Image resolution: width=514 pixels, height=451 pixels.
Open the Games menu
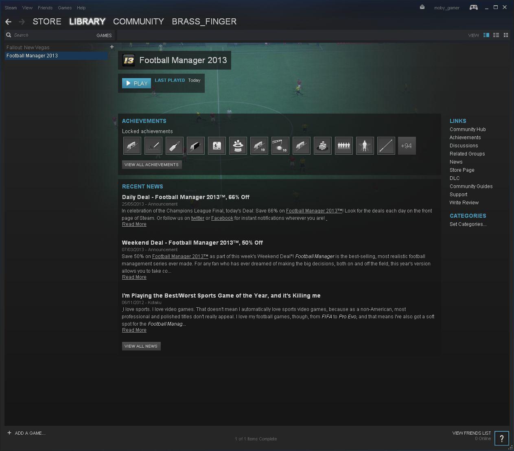coord(65,8)
